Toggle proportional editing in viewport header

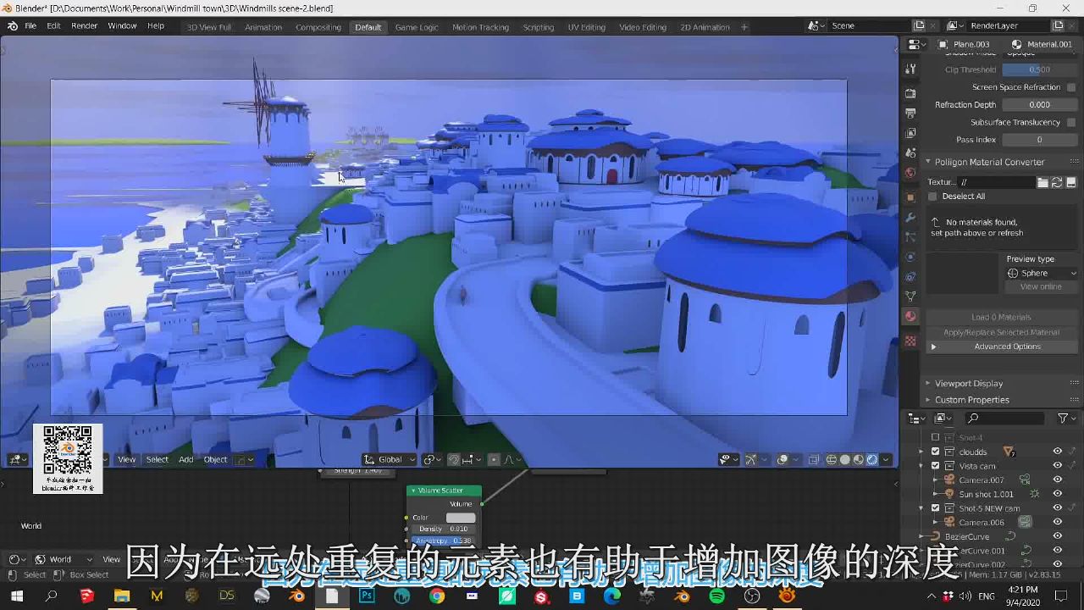point(494,459)
